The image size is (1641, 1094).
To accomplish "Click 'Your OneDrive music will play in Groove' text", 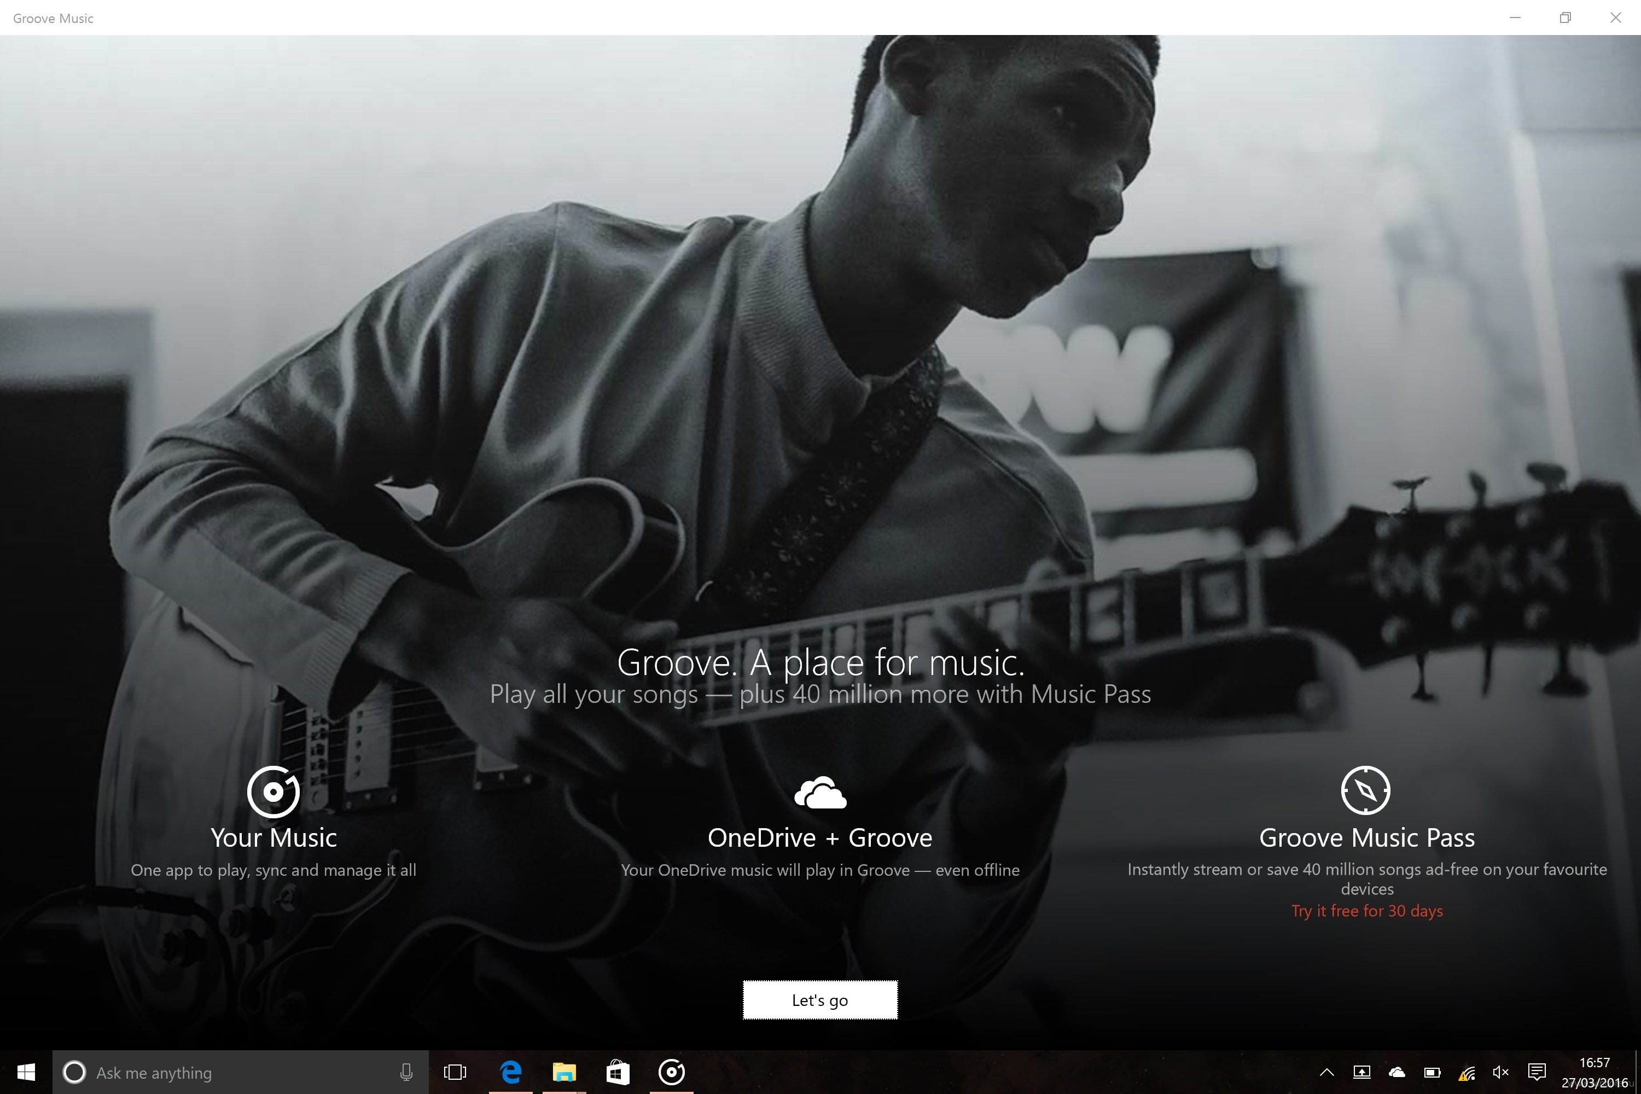I will (765, 870).
